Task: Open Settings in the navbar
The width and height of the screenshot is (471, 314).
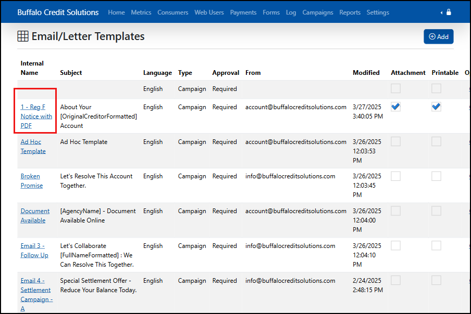Action: (x=378, y=12)
